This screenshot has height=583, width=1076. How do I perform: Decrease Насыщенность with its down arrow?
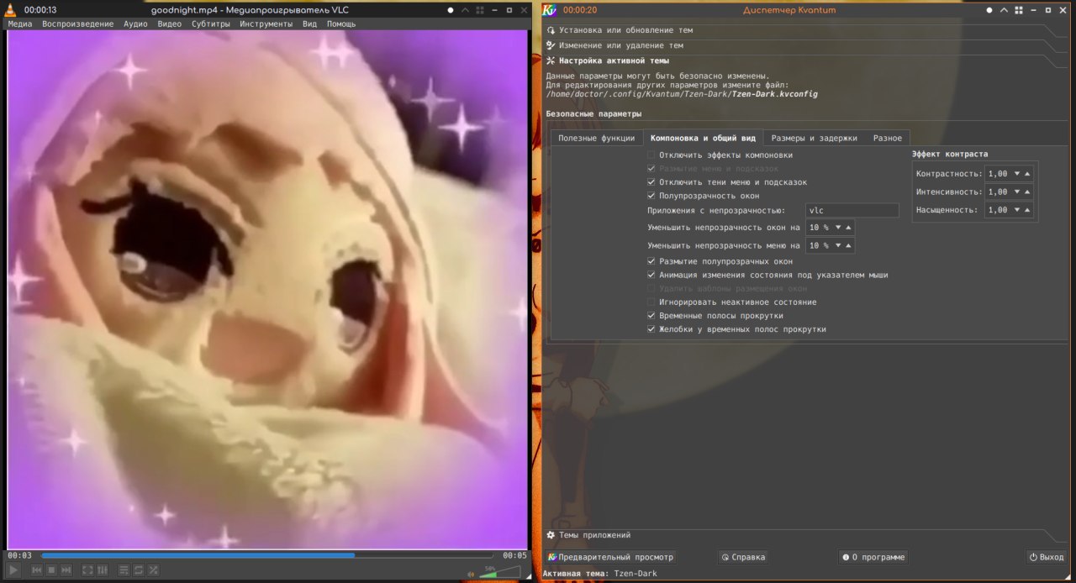(1017, 210)
